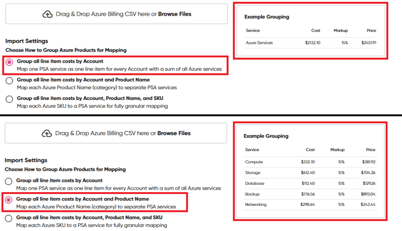Click 'Browse Files' link in the drop zone beside the Compute example

pyautogui.click(x=174, y=133)
